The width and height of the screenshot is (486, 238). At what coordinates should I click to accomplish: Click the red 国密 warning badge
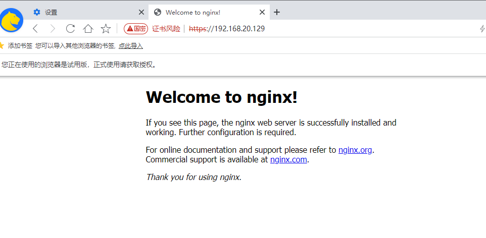coord(136,29)
